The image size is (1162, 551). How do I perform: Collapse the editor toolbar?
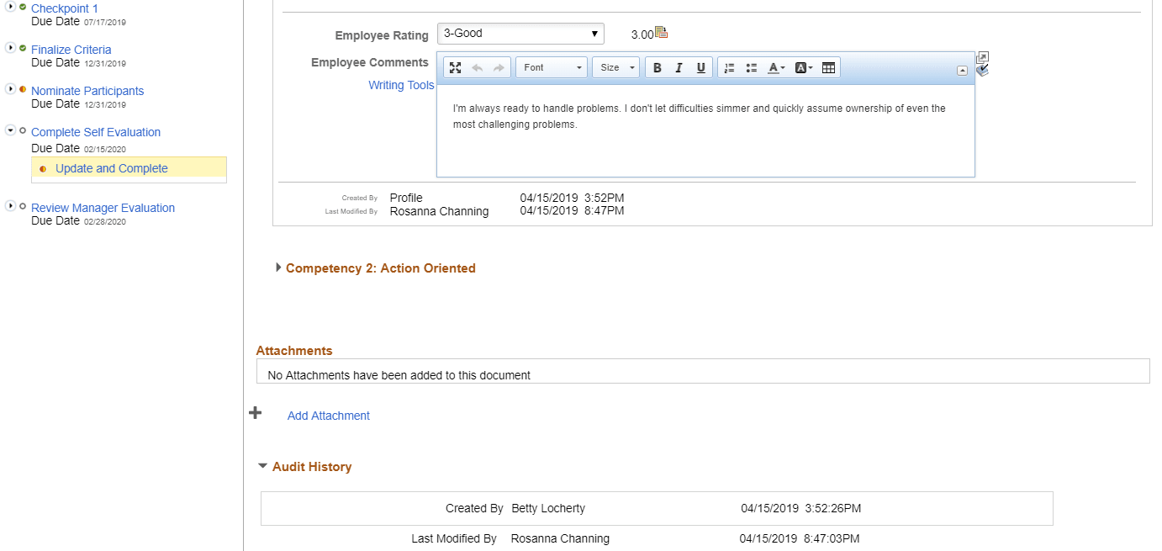[x=963, y=71]
